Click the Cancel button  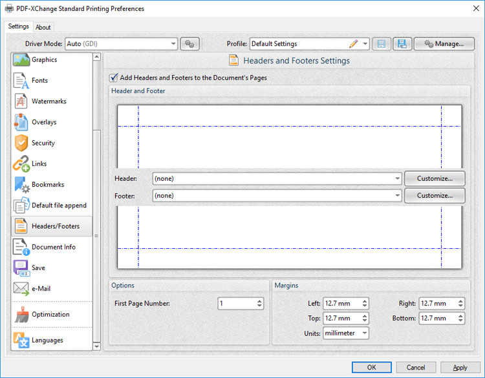click(x=416, y=368)
